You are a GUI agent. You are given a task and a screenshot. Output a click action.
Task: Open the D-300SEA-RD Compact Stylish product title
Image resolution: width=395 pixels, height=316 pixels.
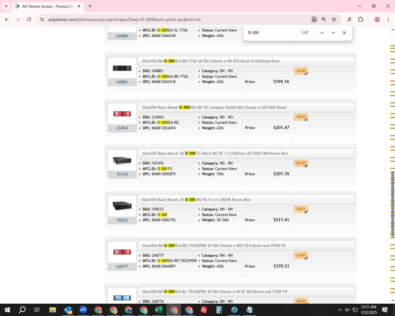[x=214, y=107]
